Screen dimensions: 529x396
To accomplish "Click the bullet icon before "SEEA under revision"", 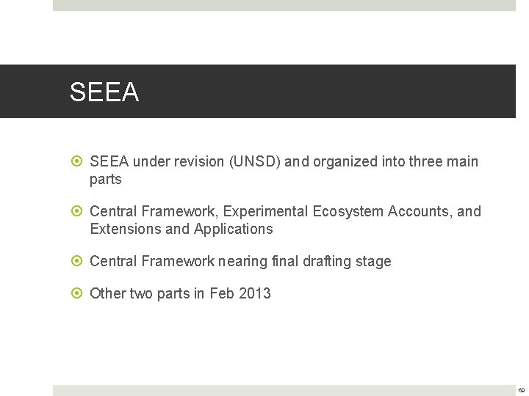I will tap(77, 162).
